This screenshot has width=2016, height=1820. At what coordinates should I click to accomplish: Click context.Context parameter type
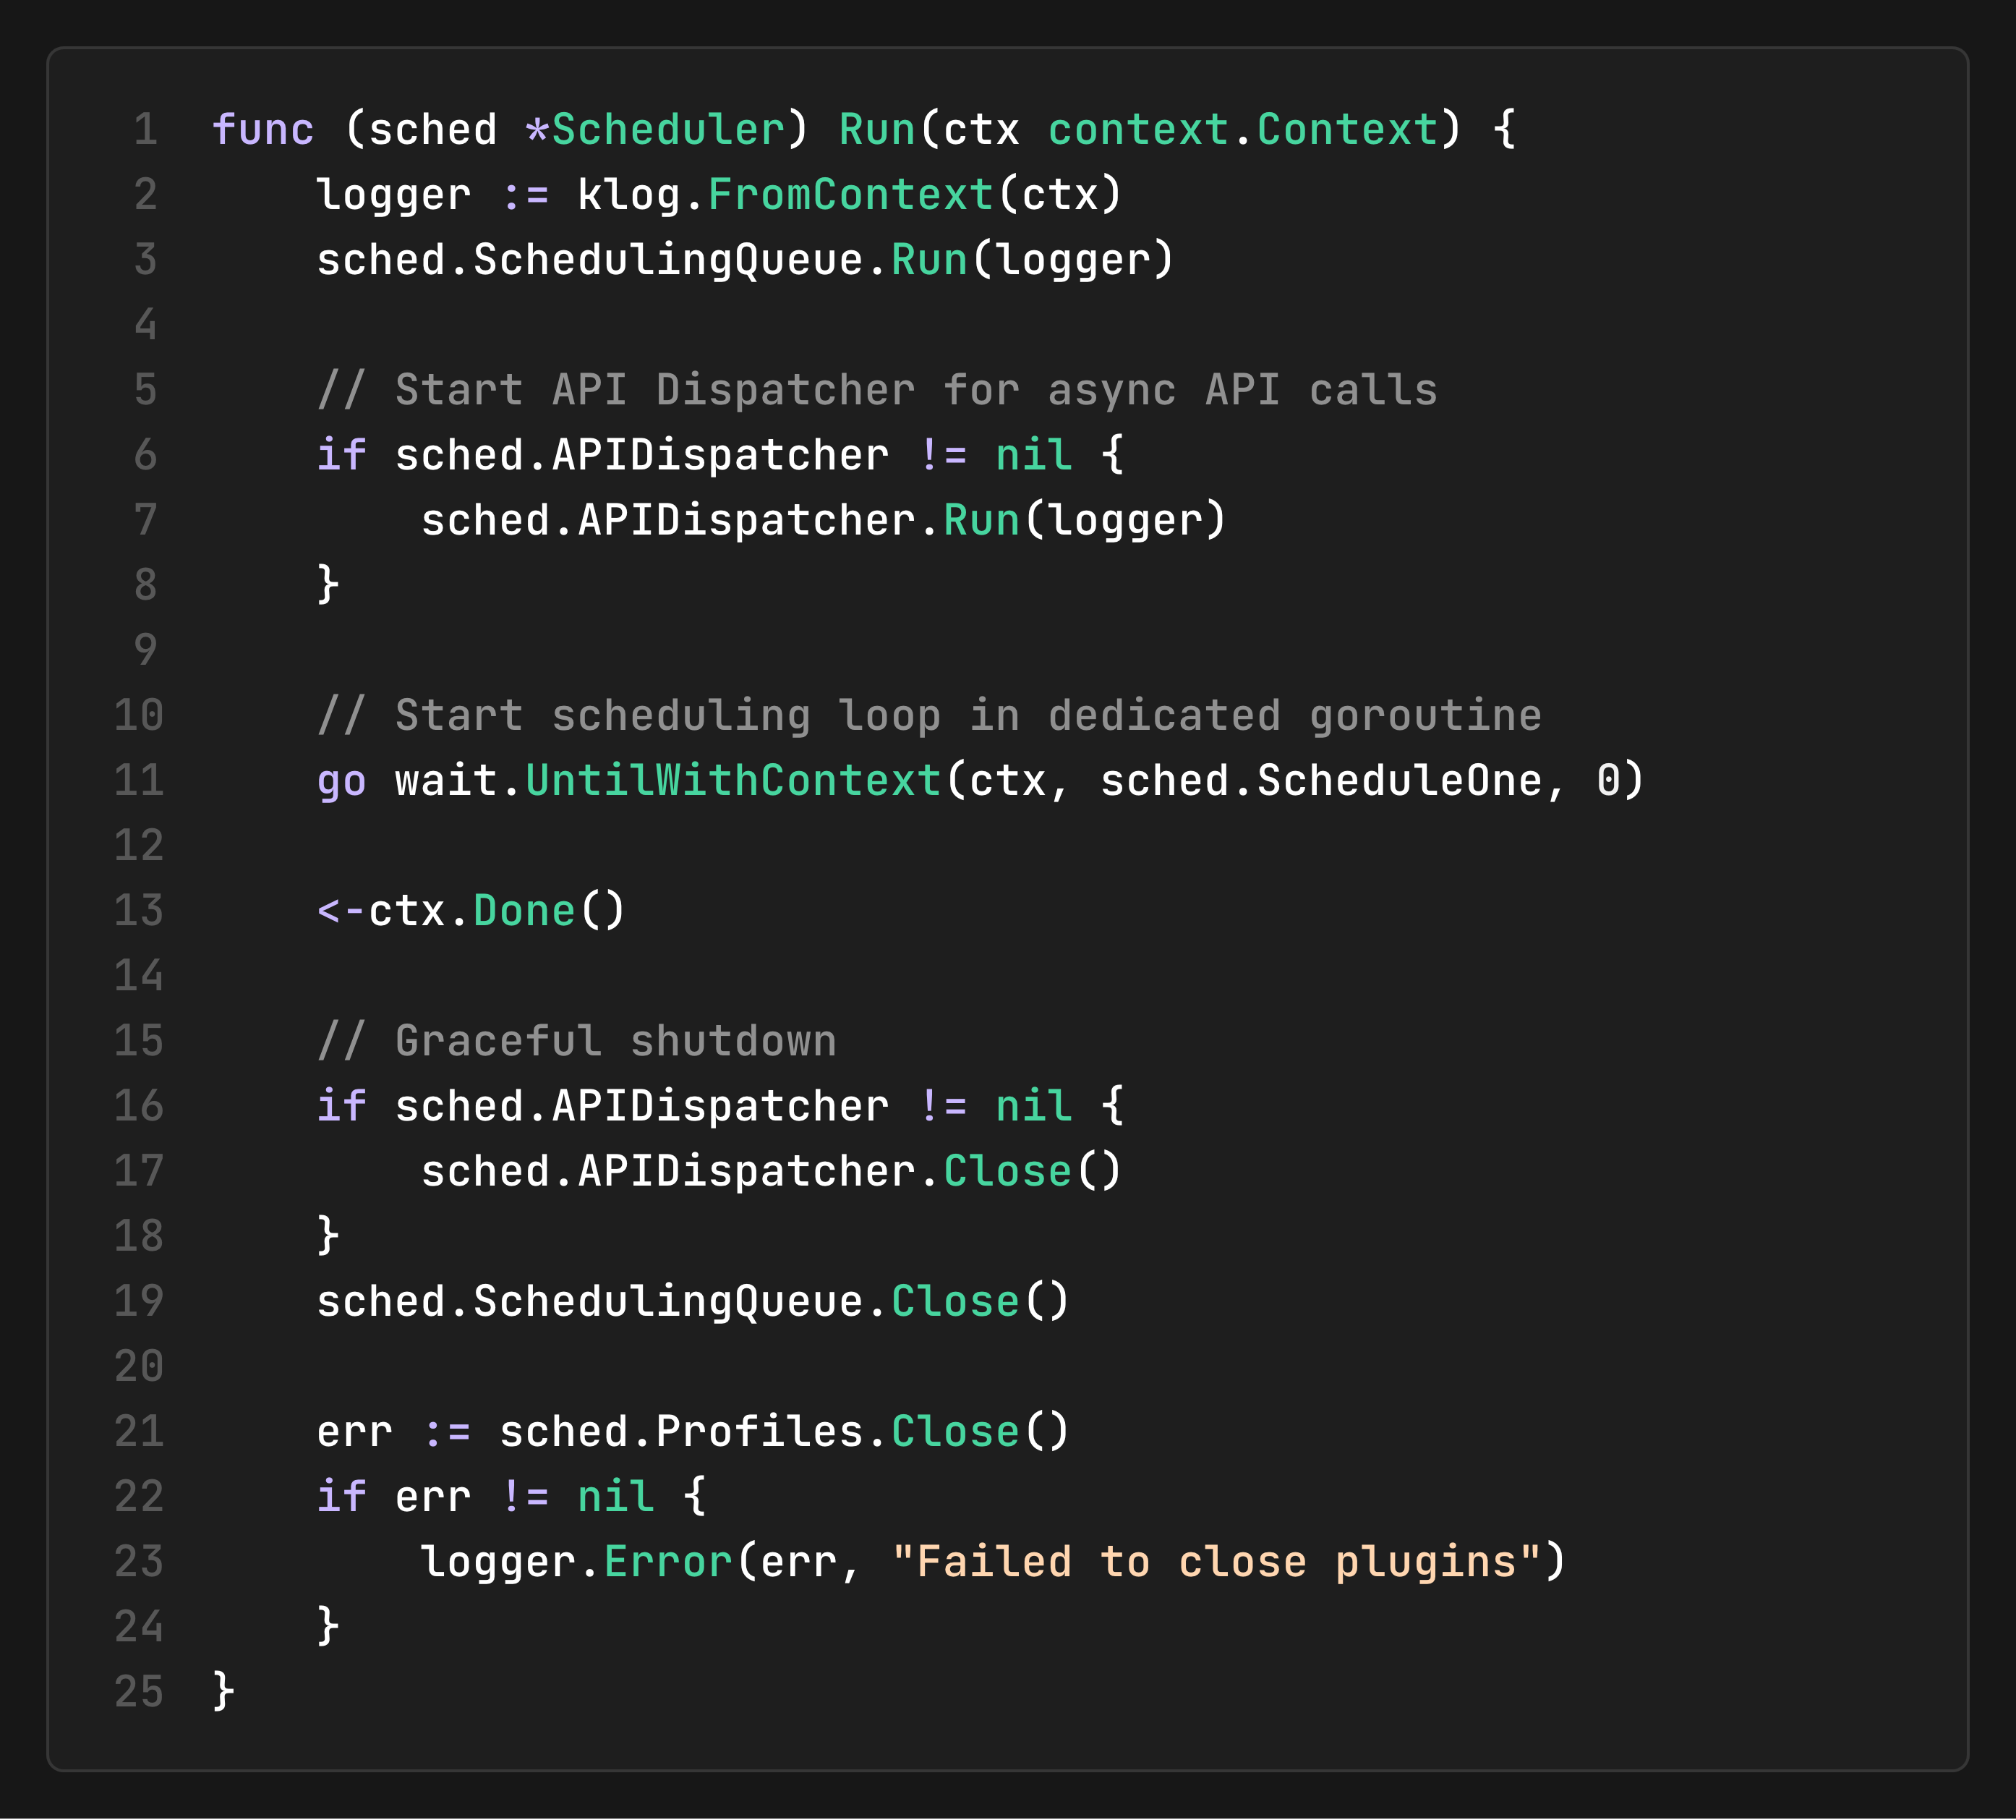pyautogui.click(x=1242, y=130)
